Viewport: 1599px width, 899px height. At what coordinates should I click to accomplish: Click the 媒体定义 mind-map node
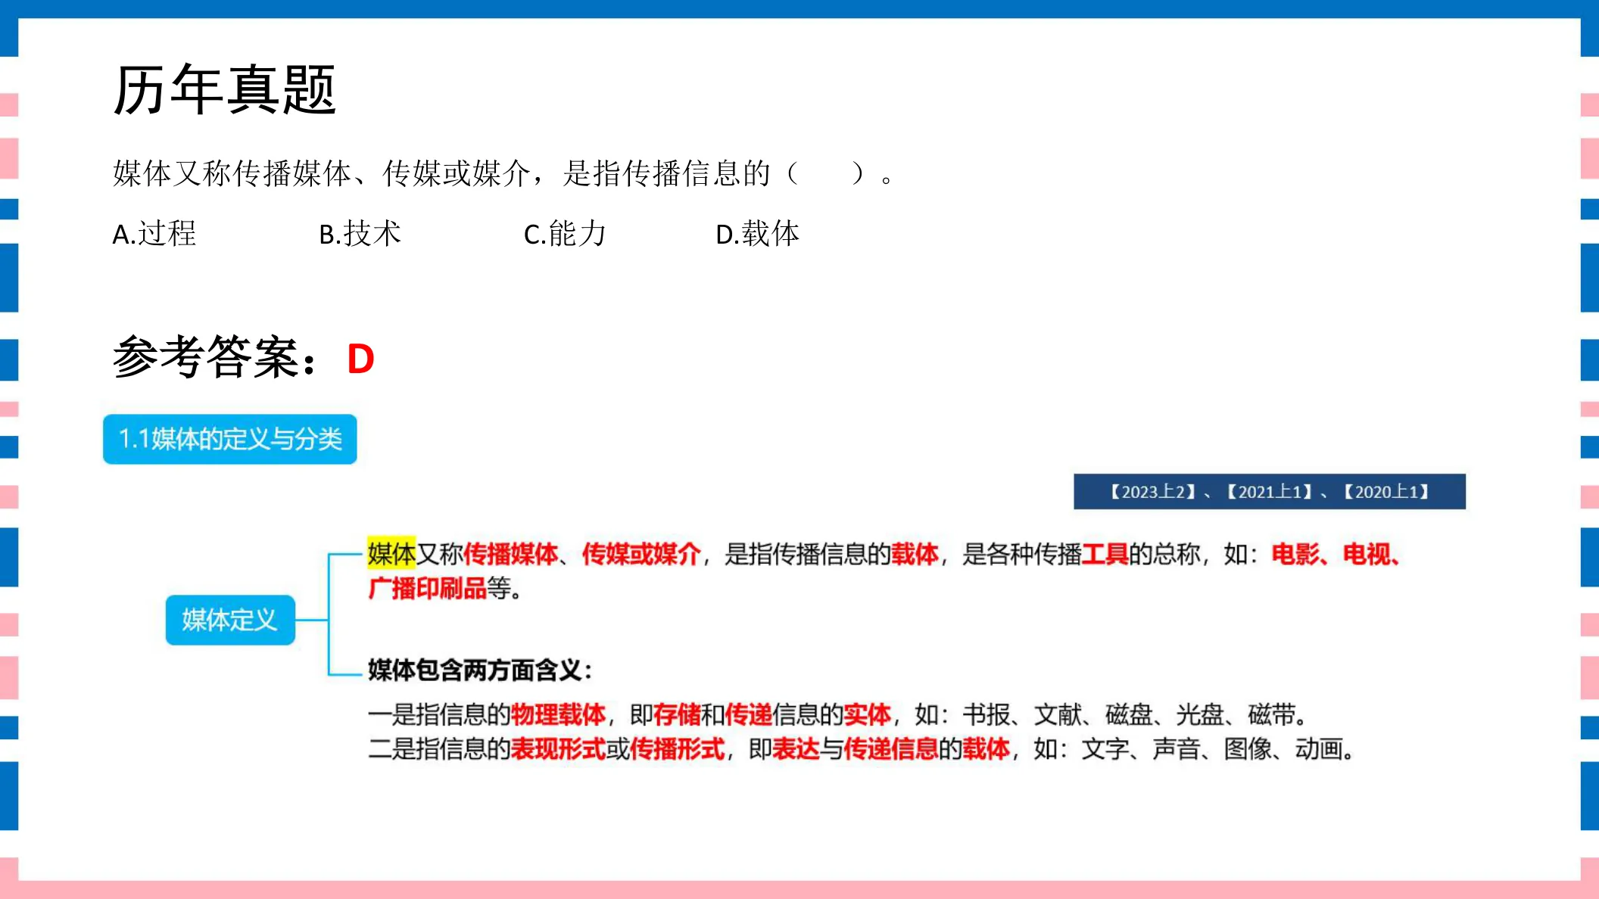[230, 620]
